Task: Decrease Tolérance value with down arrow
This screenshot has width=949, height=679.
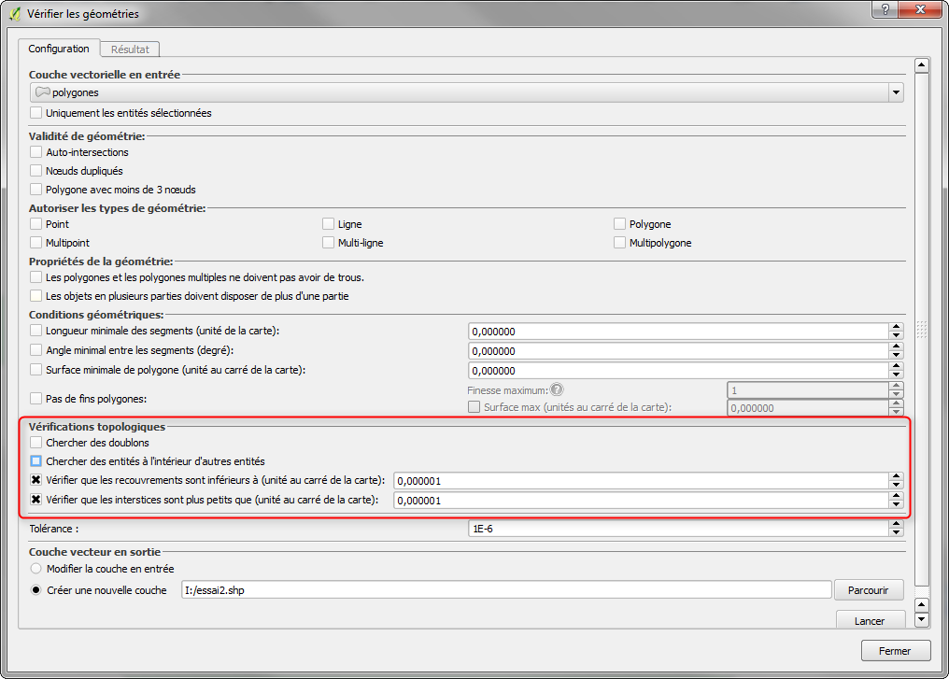Action: (x=897, y=532)
